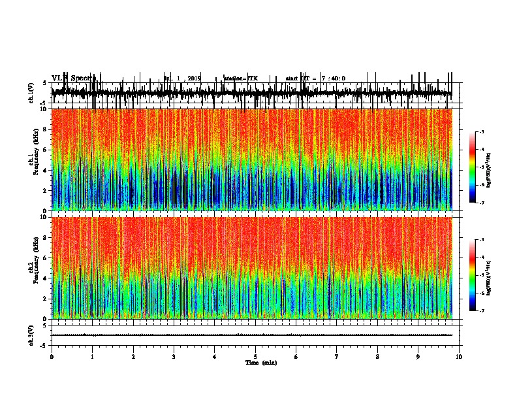Click the -3 label on ch.1 color bar

[482, 131]
